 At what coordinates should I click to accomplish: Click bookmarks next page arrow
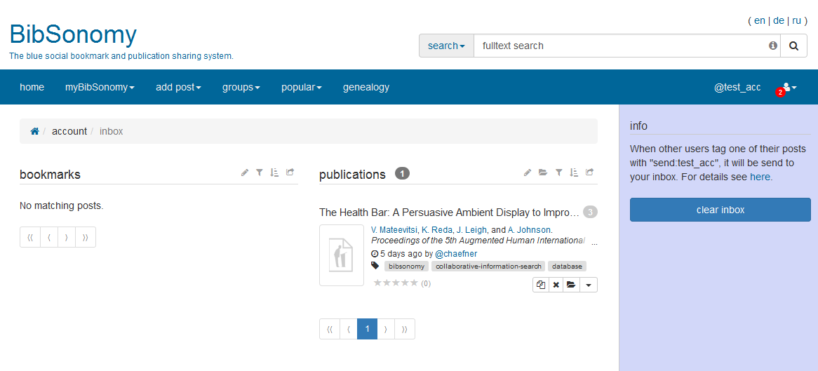[67, 237]
